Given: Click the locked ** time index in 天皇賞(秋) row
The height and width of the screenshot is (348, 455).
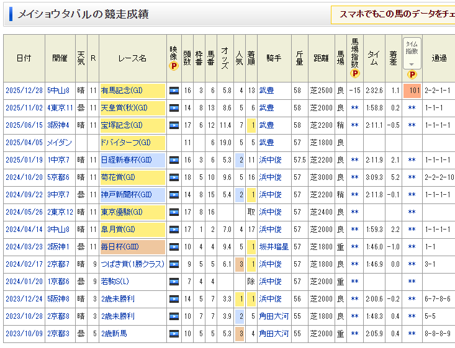Looking at the screenshot, I should pos(412,108).
